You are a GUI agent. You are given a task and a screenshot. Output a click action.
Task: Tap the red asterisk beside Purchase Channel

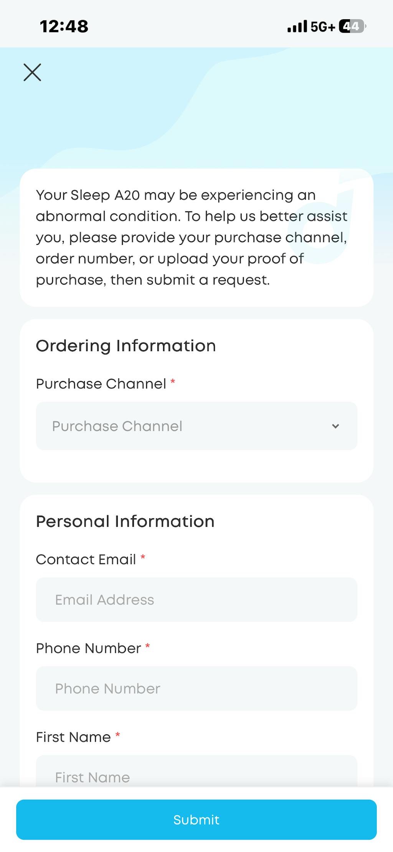tap(173, 381)
